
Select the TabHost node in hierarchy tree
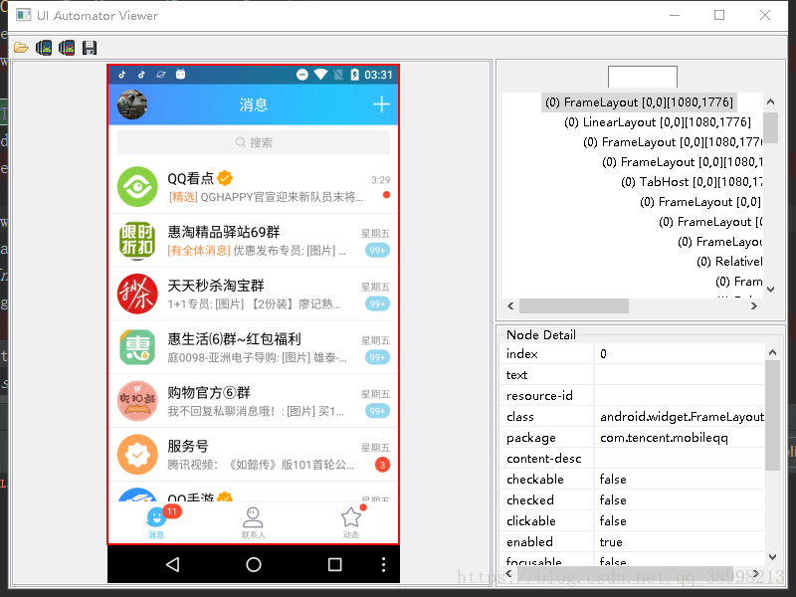coord(691,182)
